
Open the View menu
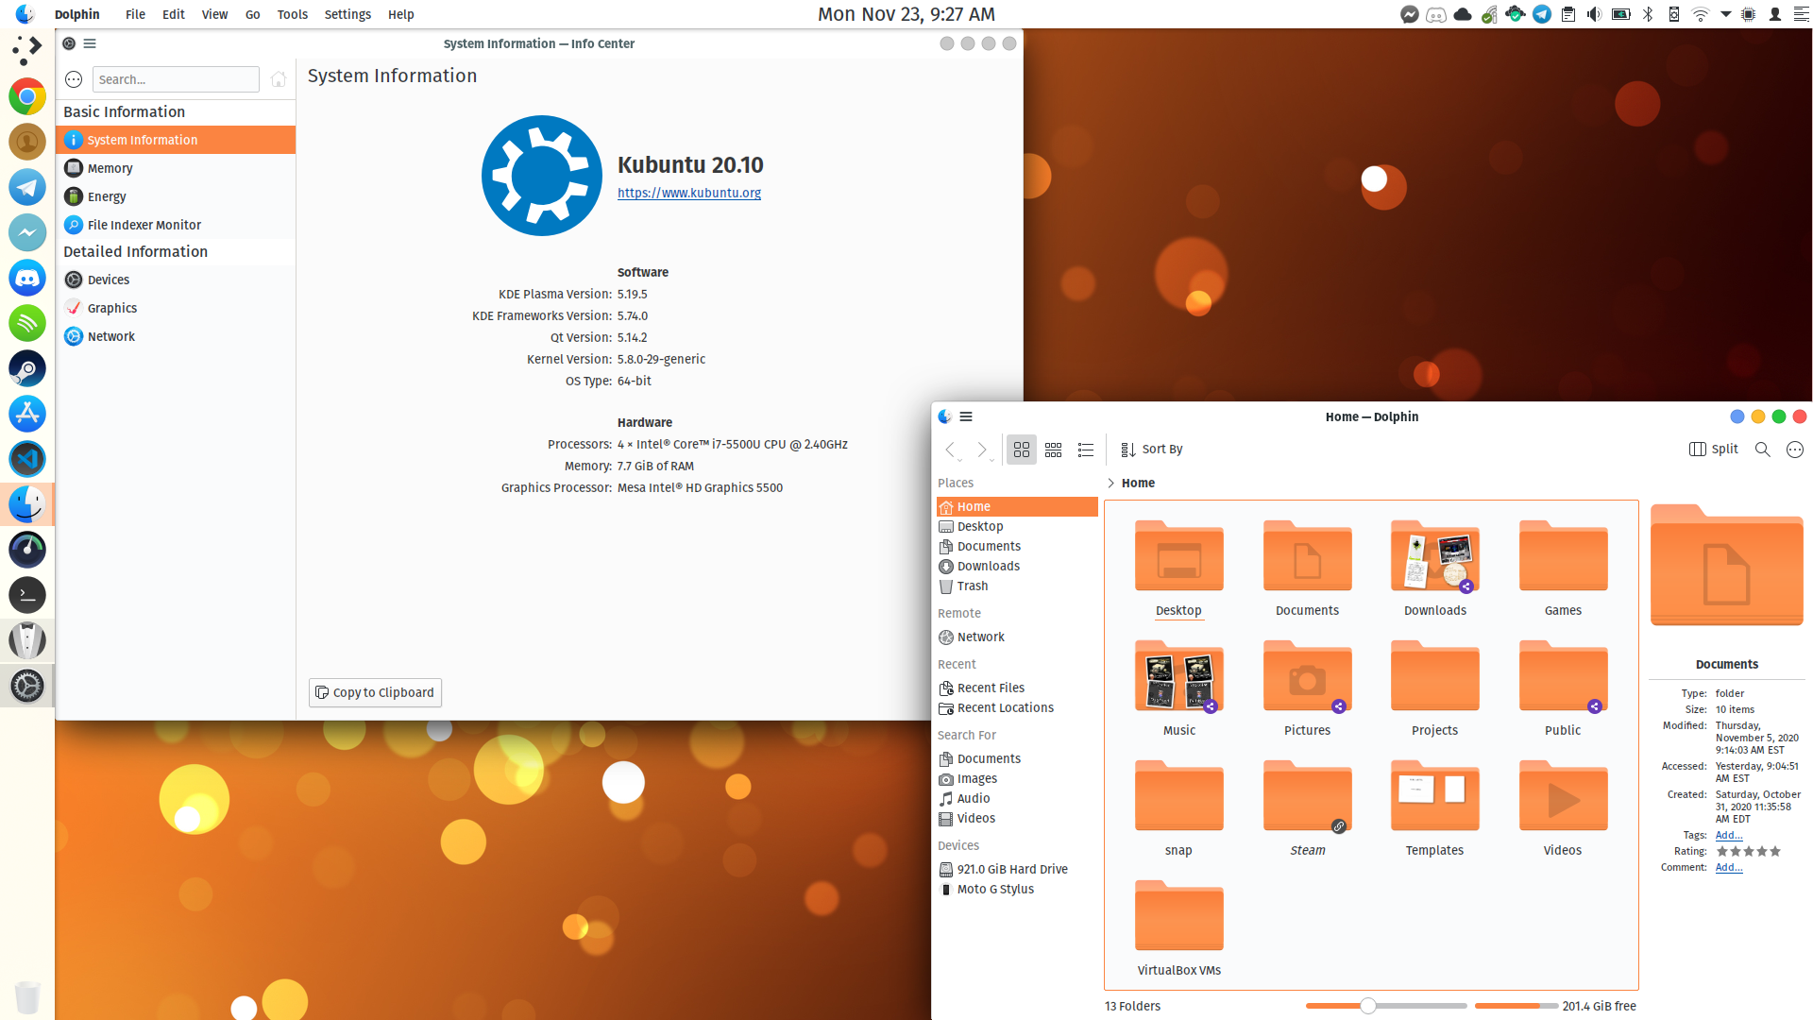pyautogui.click(x=214, y=14)
